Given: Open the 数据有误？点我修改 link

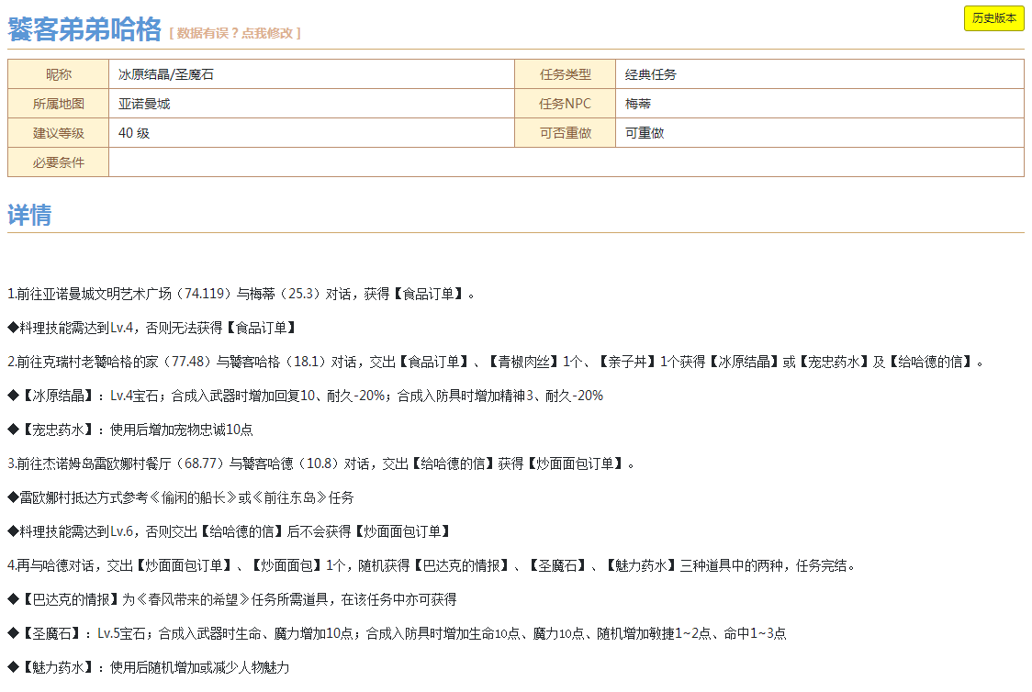Looking at the screenshot, I should coord(235,33).
